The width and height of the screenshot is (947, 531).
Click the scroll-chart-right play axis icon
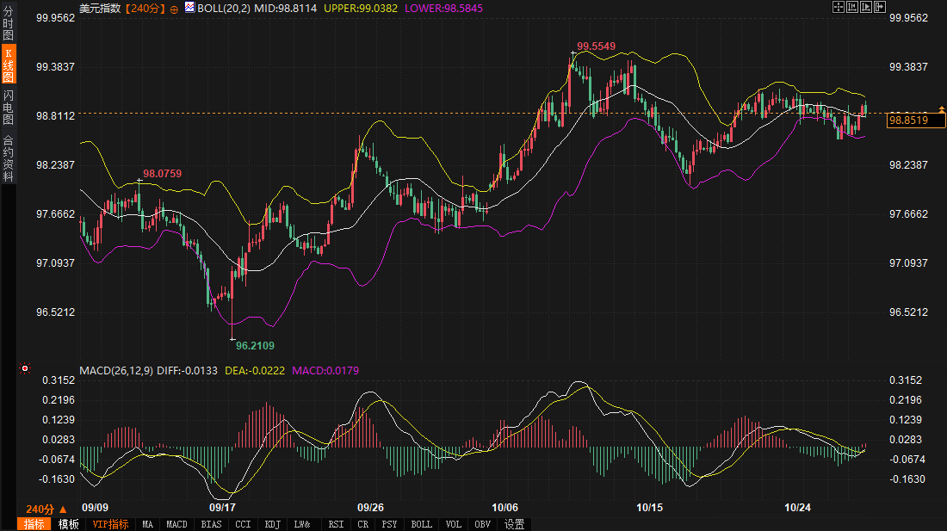pyautogui.click(x=866, y=7)
